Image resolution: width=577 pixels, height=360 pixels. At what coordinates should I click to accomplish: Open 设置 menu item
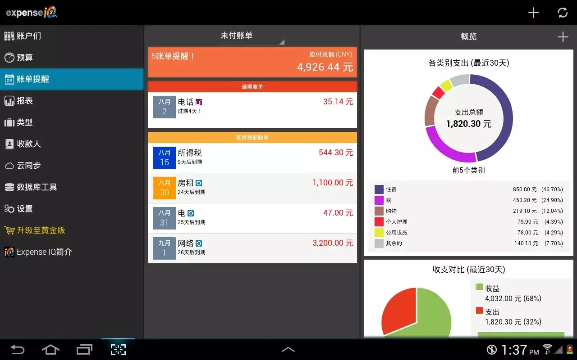(x=72, y=209)
